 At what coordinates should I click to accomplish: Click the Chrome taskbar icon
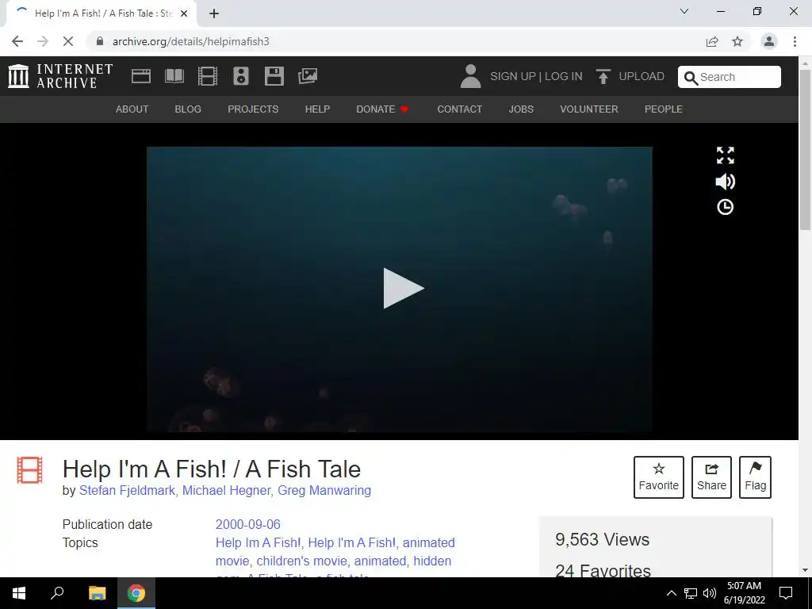tap(136, 593)
